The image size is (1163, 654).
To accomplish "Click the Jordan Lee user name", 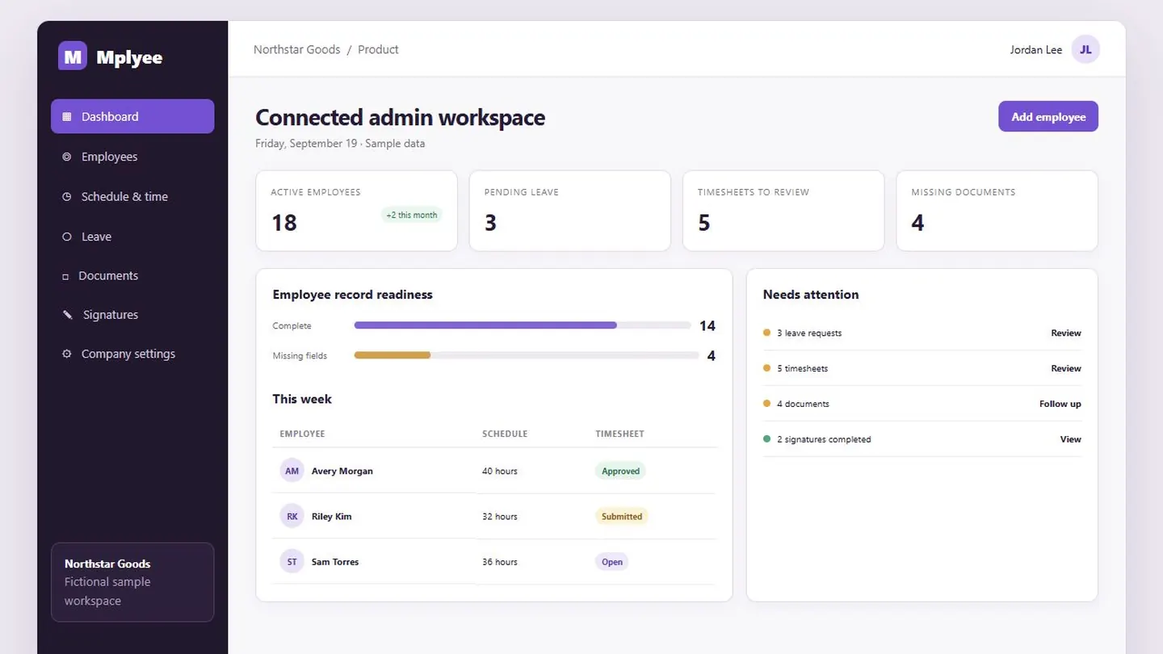I will point(1036,49).
